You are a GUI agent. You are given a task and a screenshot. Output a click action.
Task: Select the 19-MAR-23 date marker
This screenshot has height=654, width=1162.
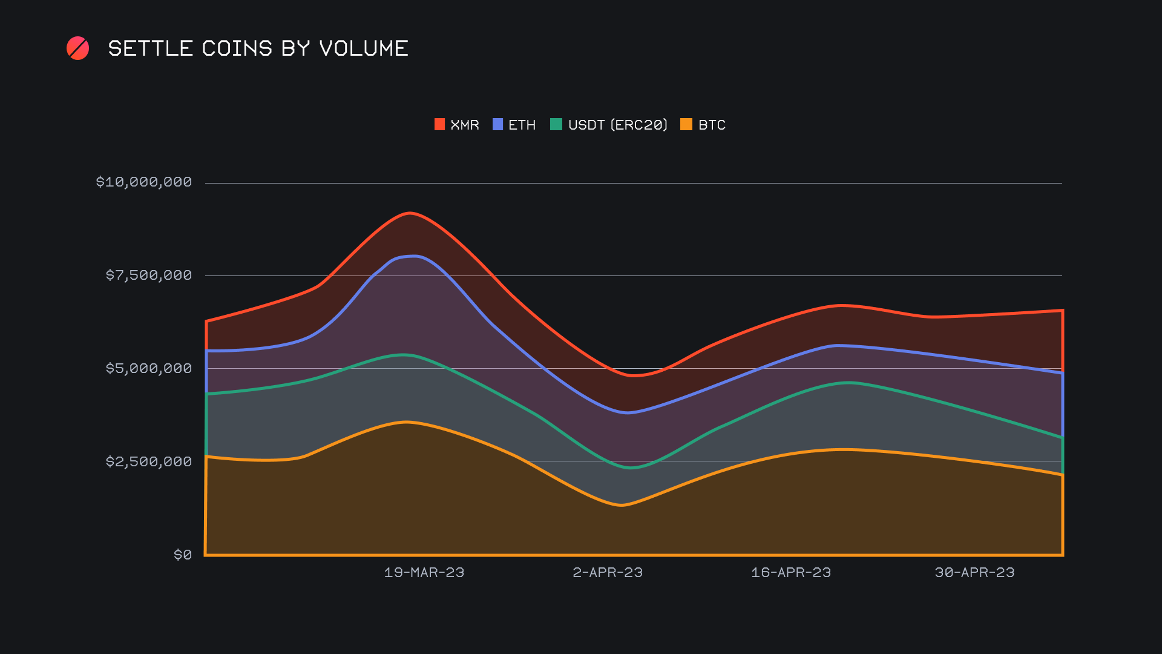click(424, 573)
